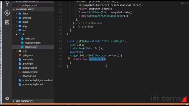
Task: Click the main.dart file icon
Action: point(22,39)
